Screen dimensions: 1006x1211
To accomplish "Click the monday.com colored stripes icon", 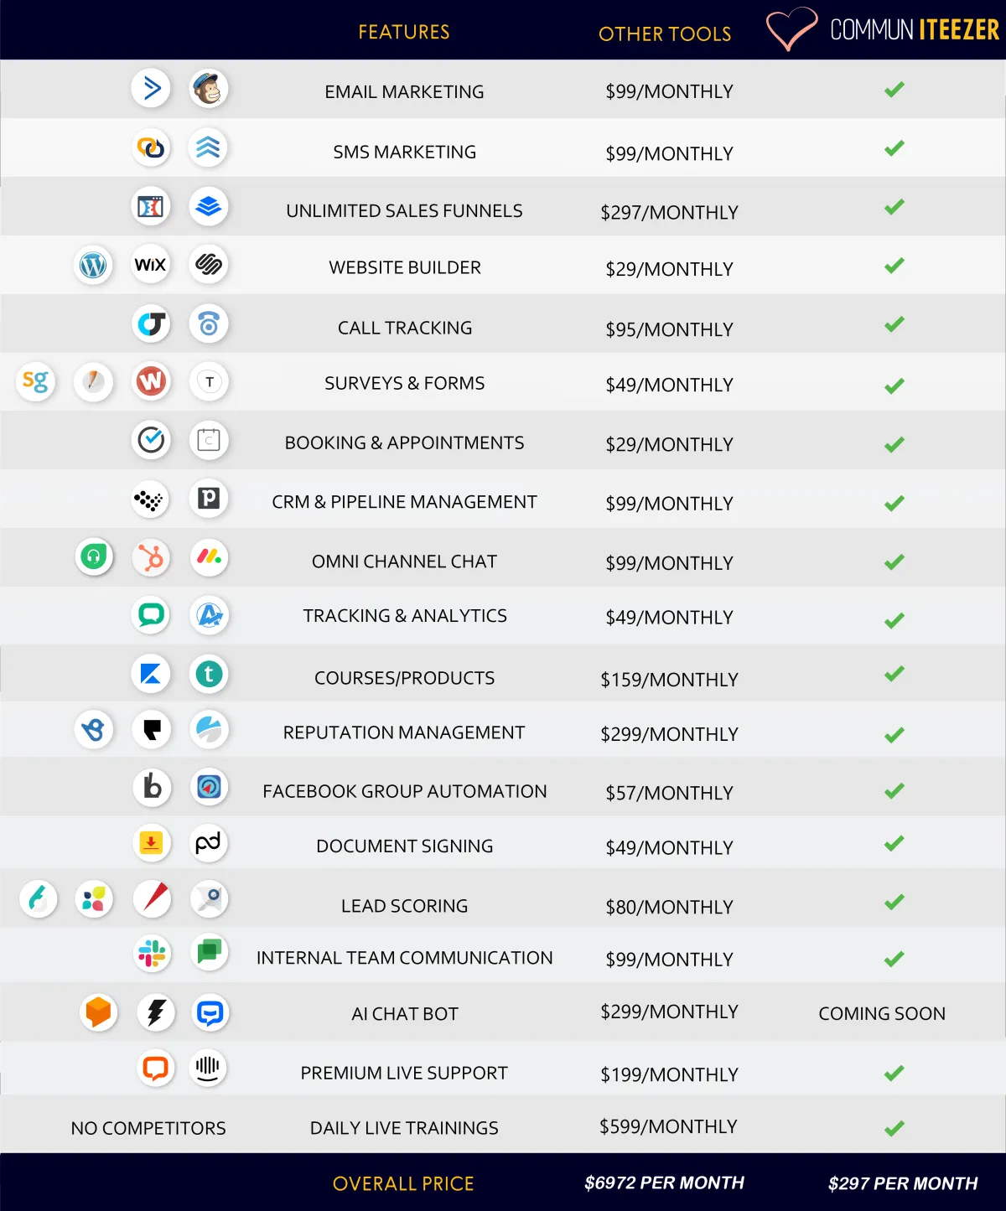I will pos(209,557).
